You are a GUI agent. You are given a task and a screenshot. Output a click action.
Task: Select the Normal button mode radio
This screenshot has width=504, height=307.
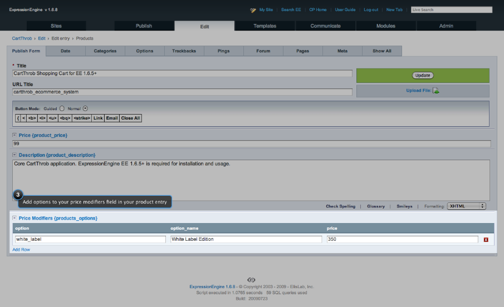(85, 108)
